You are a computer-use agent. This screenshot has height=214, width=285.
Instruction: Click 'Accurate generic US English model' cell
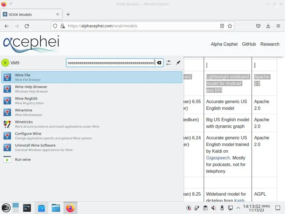click(x=228, y=105)
